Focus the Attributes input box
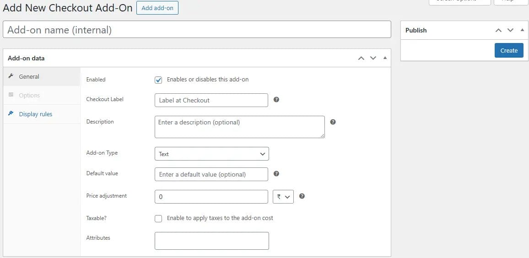 [211, 241]
